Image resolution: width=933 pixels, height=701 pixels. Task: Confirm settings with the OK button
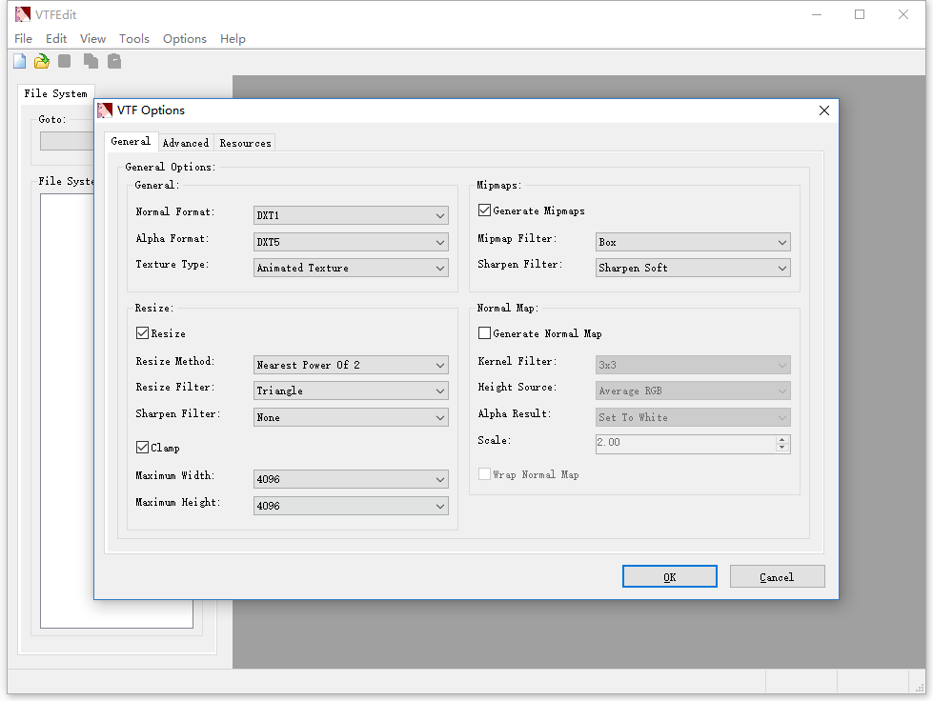click(669, 576)
